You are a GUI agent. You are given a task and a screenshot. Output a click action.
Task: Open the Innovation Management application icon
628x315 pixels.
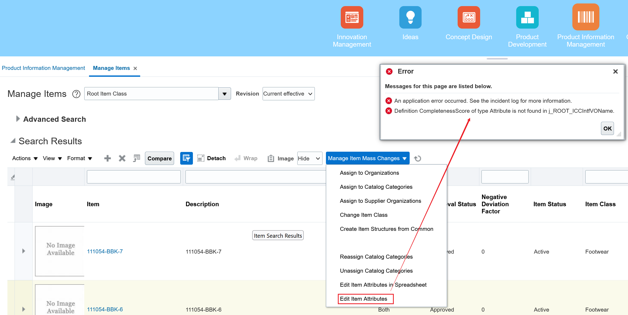(x=352, y=17)
